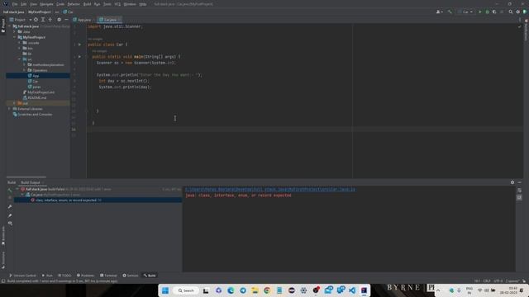Open the Refactor menu

click(74, 4)
